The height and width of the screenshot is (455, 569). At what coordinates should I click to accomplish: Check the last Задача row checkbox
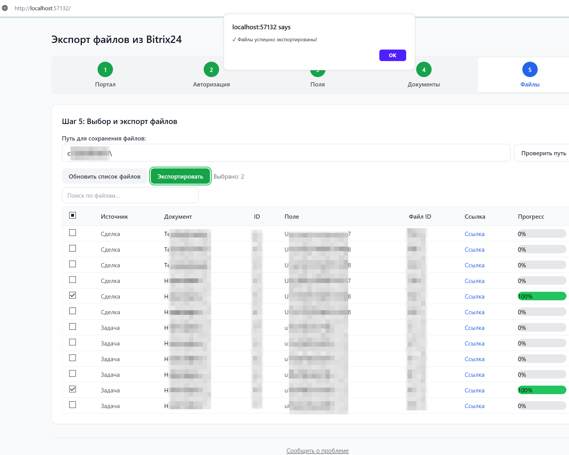click(73, 405)
